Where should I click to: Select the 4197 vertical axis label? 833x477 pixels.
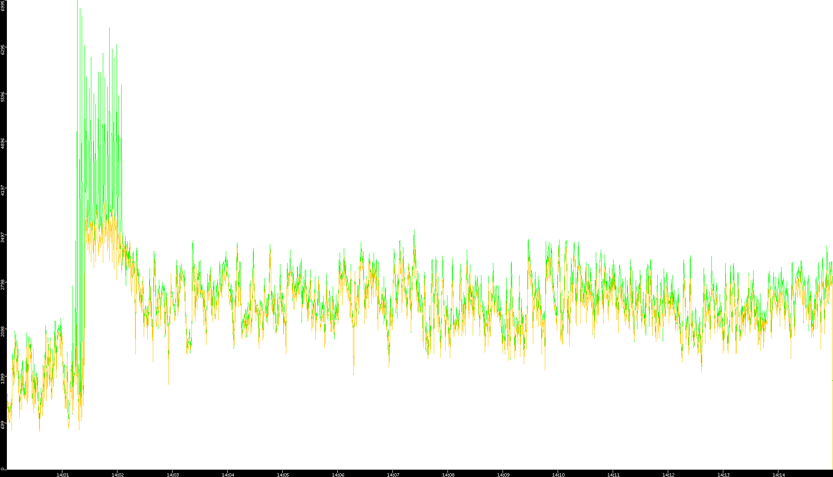point(3,191)
